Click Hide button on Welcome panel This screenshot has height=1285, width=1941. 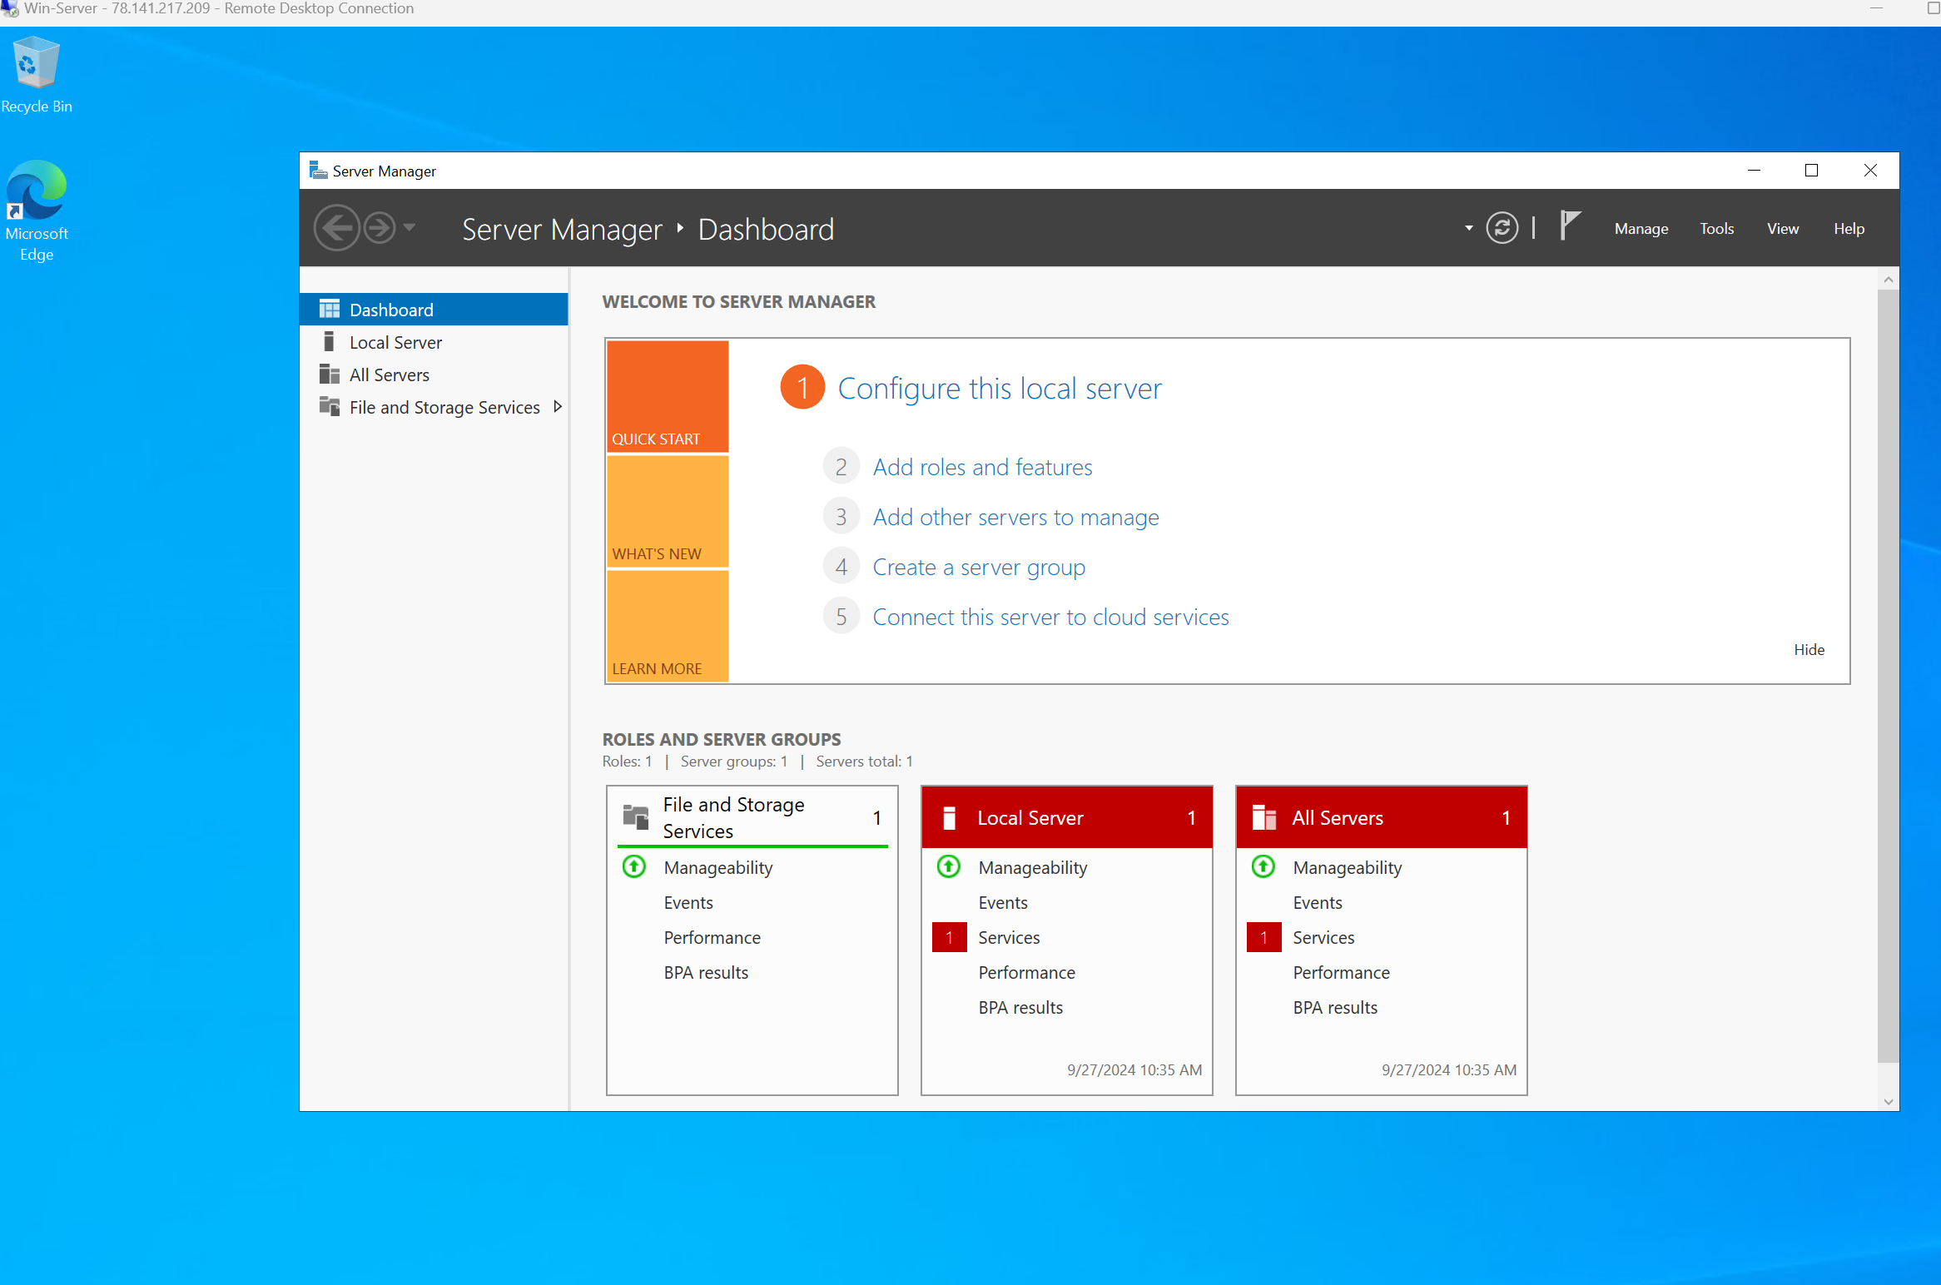[1809, 650]
